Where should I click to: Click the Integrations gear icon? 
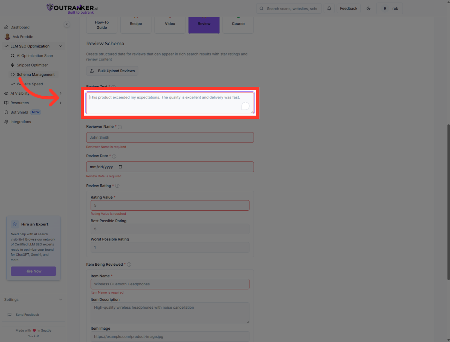[x=6, y=122]
